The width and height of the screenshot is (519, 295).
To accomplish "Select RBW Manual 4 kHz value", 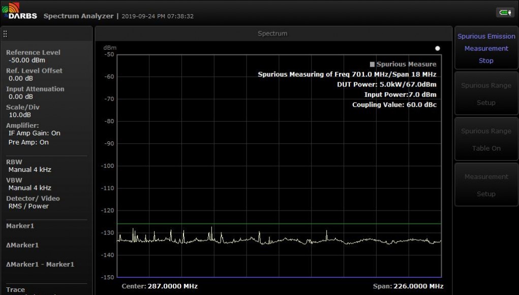I will [30, 169].
